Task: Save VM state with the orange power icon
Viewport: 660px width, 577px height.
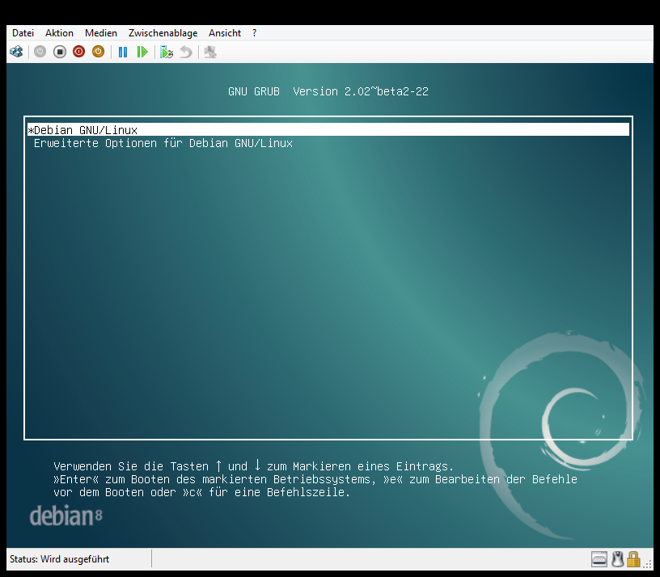Action: coord(98,53)
